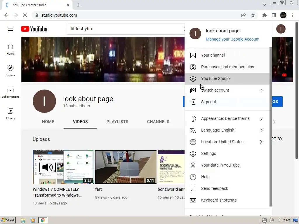The width and height of the screenshot is (299, 224).
Task: Open video titled fart
Action: click(x=98, y=189)
